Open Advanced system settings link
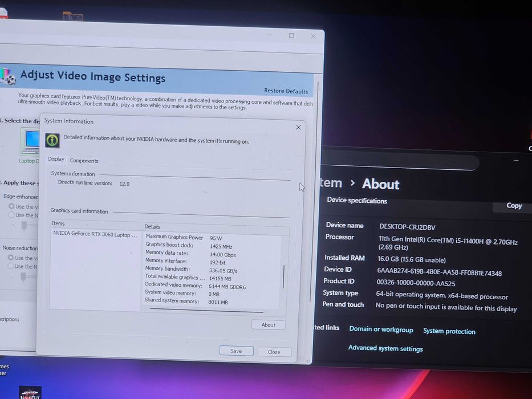 pyautogui.click(x=385, y=348)
